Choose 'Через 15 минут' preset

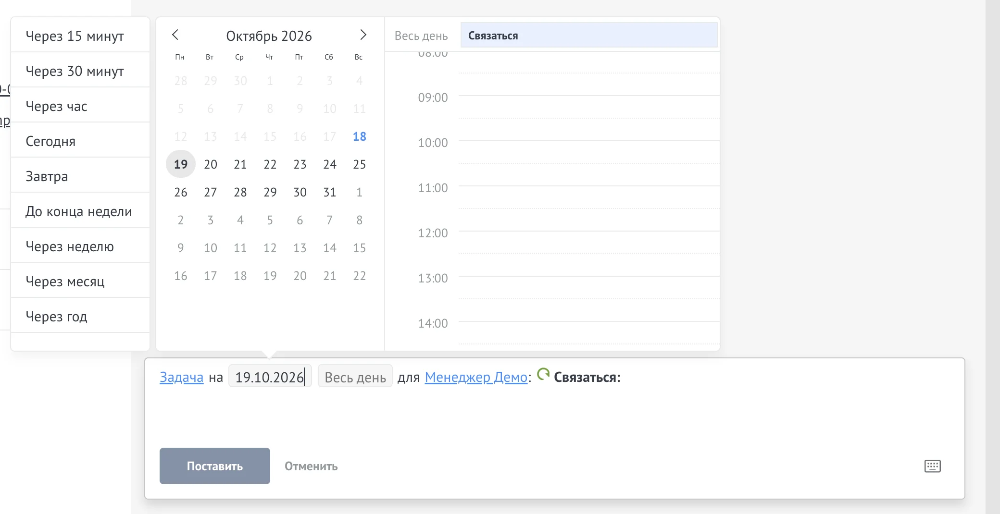click(80, 36)
